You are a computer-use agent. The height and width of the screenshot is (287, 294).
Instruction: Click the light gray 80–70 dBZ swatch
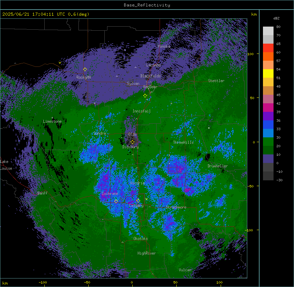coord(268,31)
